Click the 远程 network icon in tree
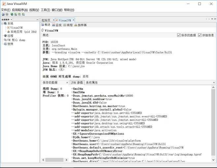The height and width of the screenshot is (168, 217). coord(5,36)
